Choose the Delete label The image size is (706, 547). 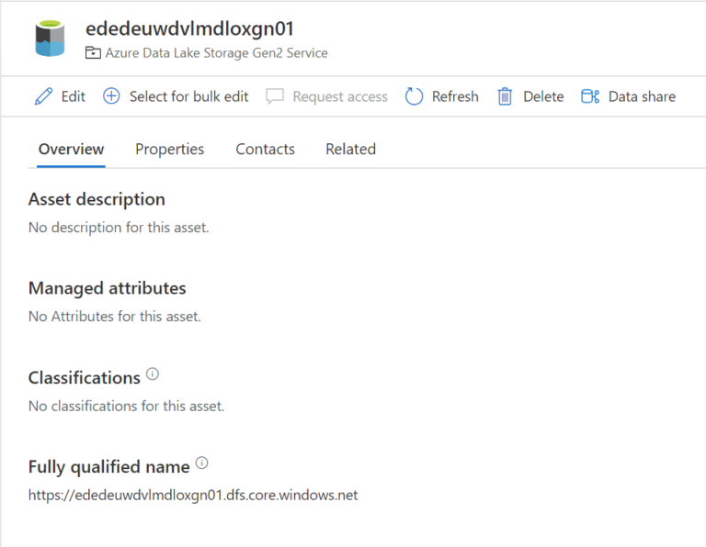click(x=543, y=96)
